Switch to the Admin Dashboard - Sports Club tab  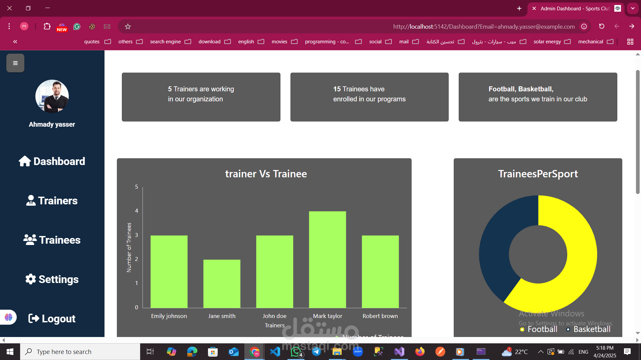[x=574, y=9]
